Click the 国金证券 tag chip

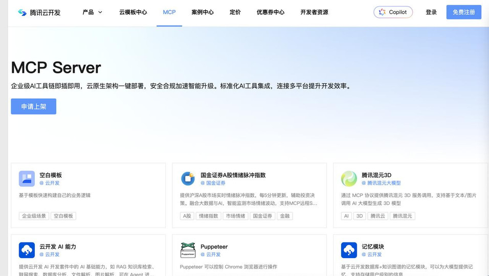[262, 216]
